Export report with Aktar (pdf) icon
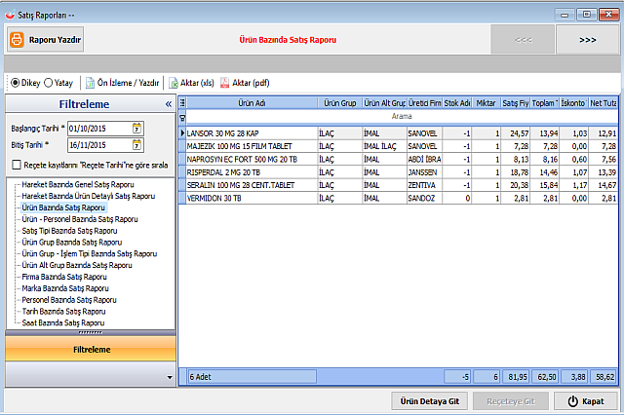 point(225,83)
